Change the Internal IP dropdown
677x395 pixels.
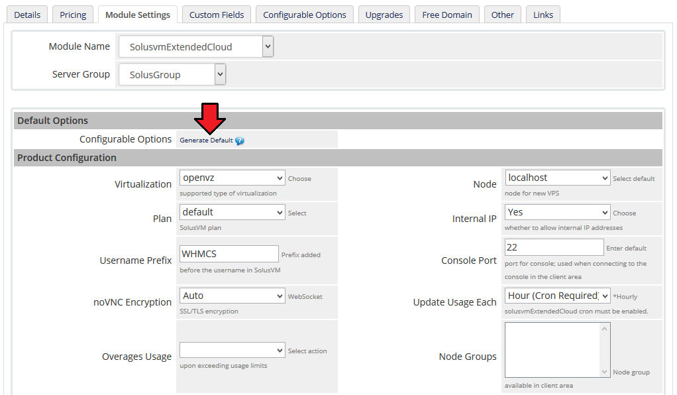click(x=557, y=212)
